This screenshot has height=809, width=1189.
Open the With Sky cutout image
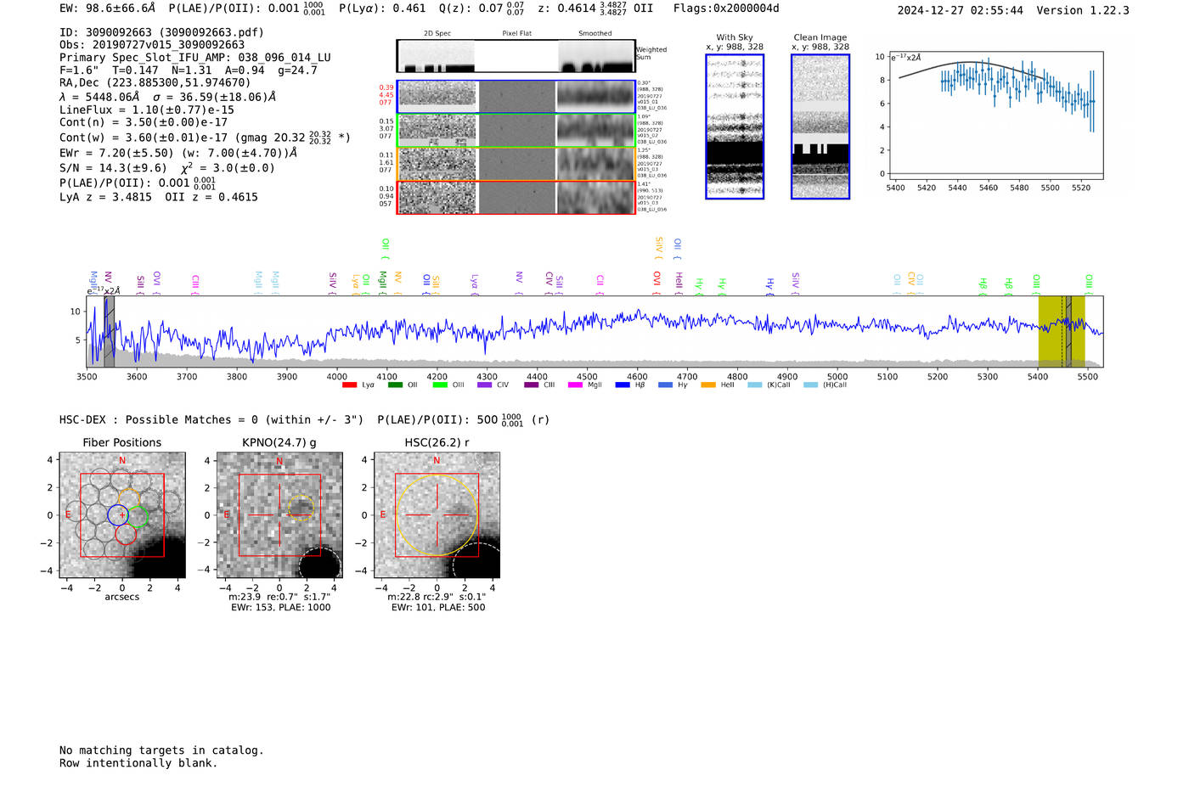[x=735, y=127]
